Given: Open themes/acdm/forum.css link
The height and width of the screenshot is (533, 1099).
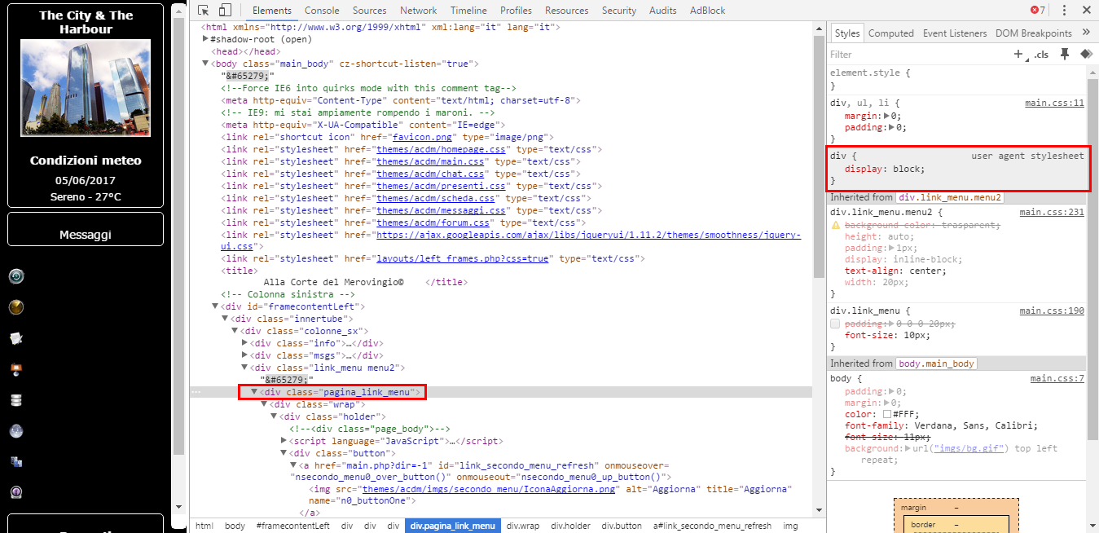Looking at the screenshot, I should 433,222.
